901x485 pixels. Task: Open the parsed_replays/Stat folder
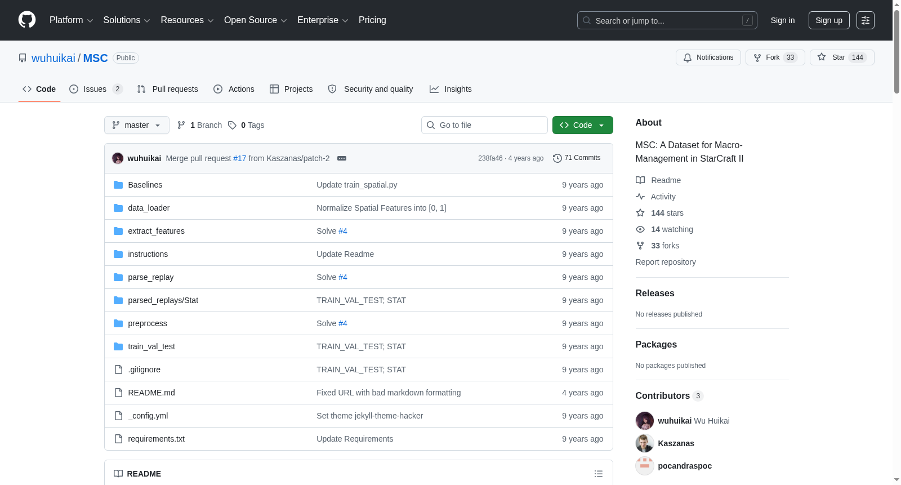click(163, 300)
